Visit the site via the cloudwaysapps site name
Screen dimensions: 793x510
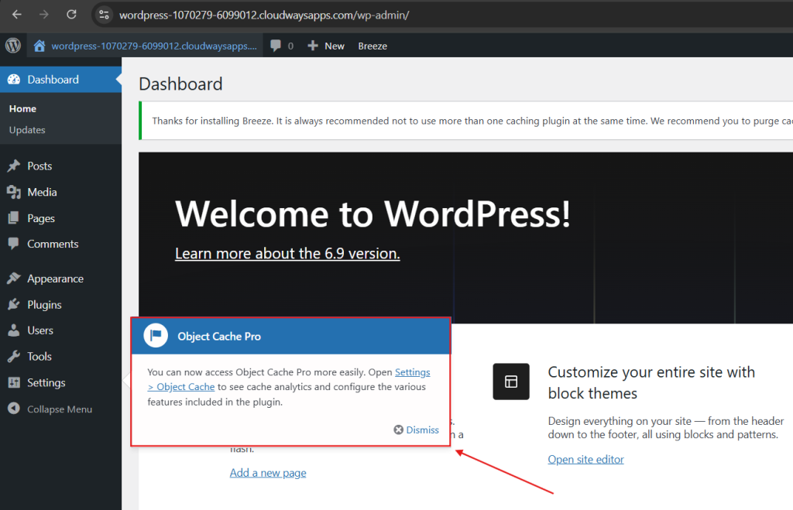coord(154,46)
